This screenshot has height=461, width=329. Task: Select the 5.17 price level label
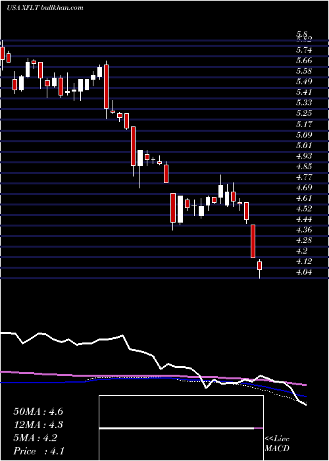[x=304, y=124]
